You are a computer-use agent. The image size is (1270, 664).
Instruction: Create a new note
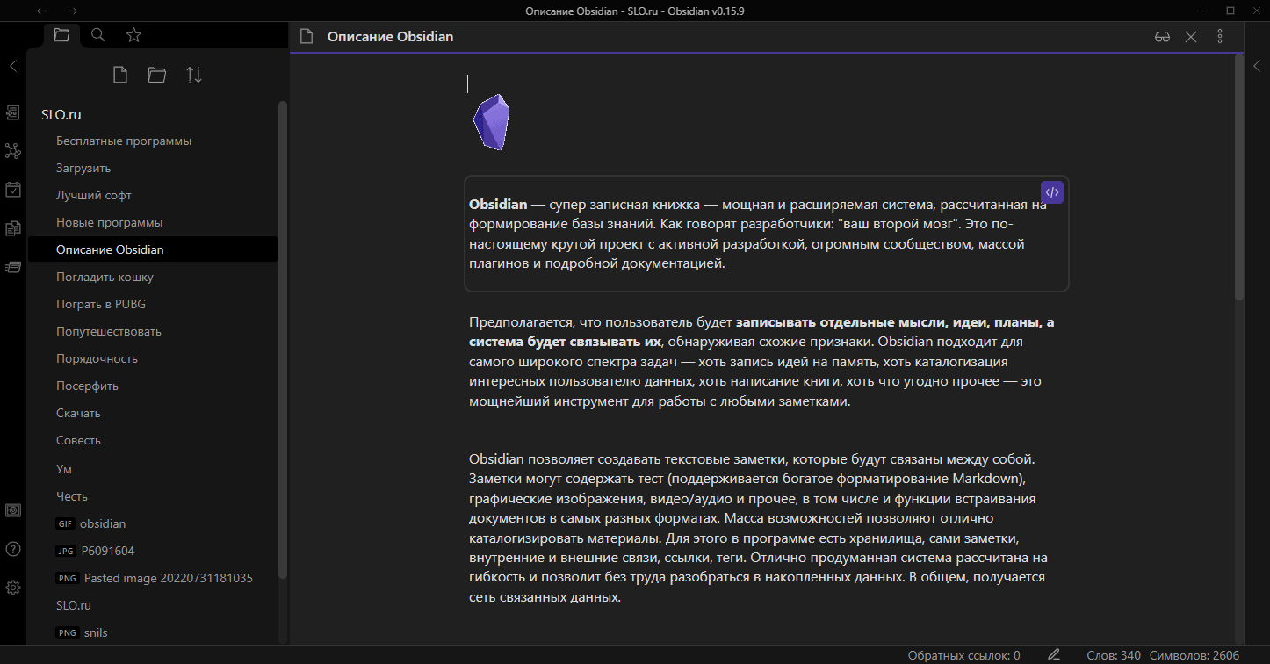click(x=120, y=75)
